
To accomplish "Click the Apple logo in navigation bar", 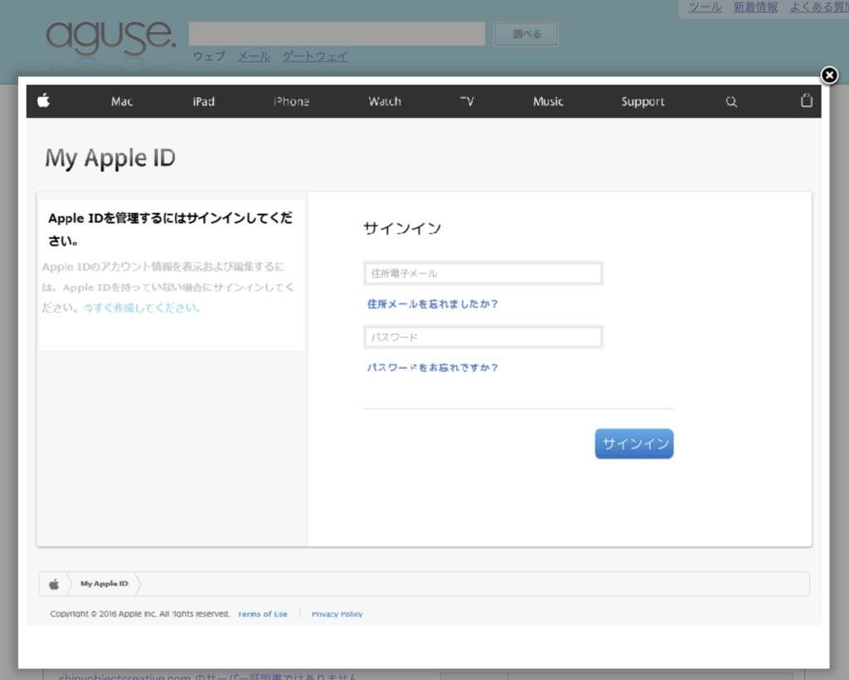I will [44, 100].
